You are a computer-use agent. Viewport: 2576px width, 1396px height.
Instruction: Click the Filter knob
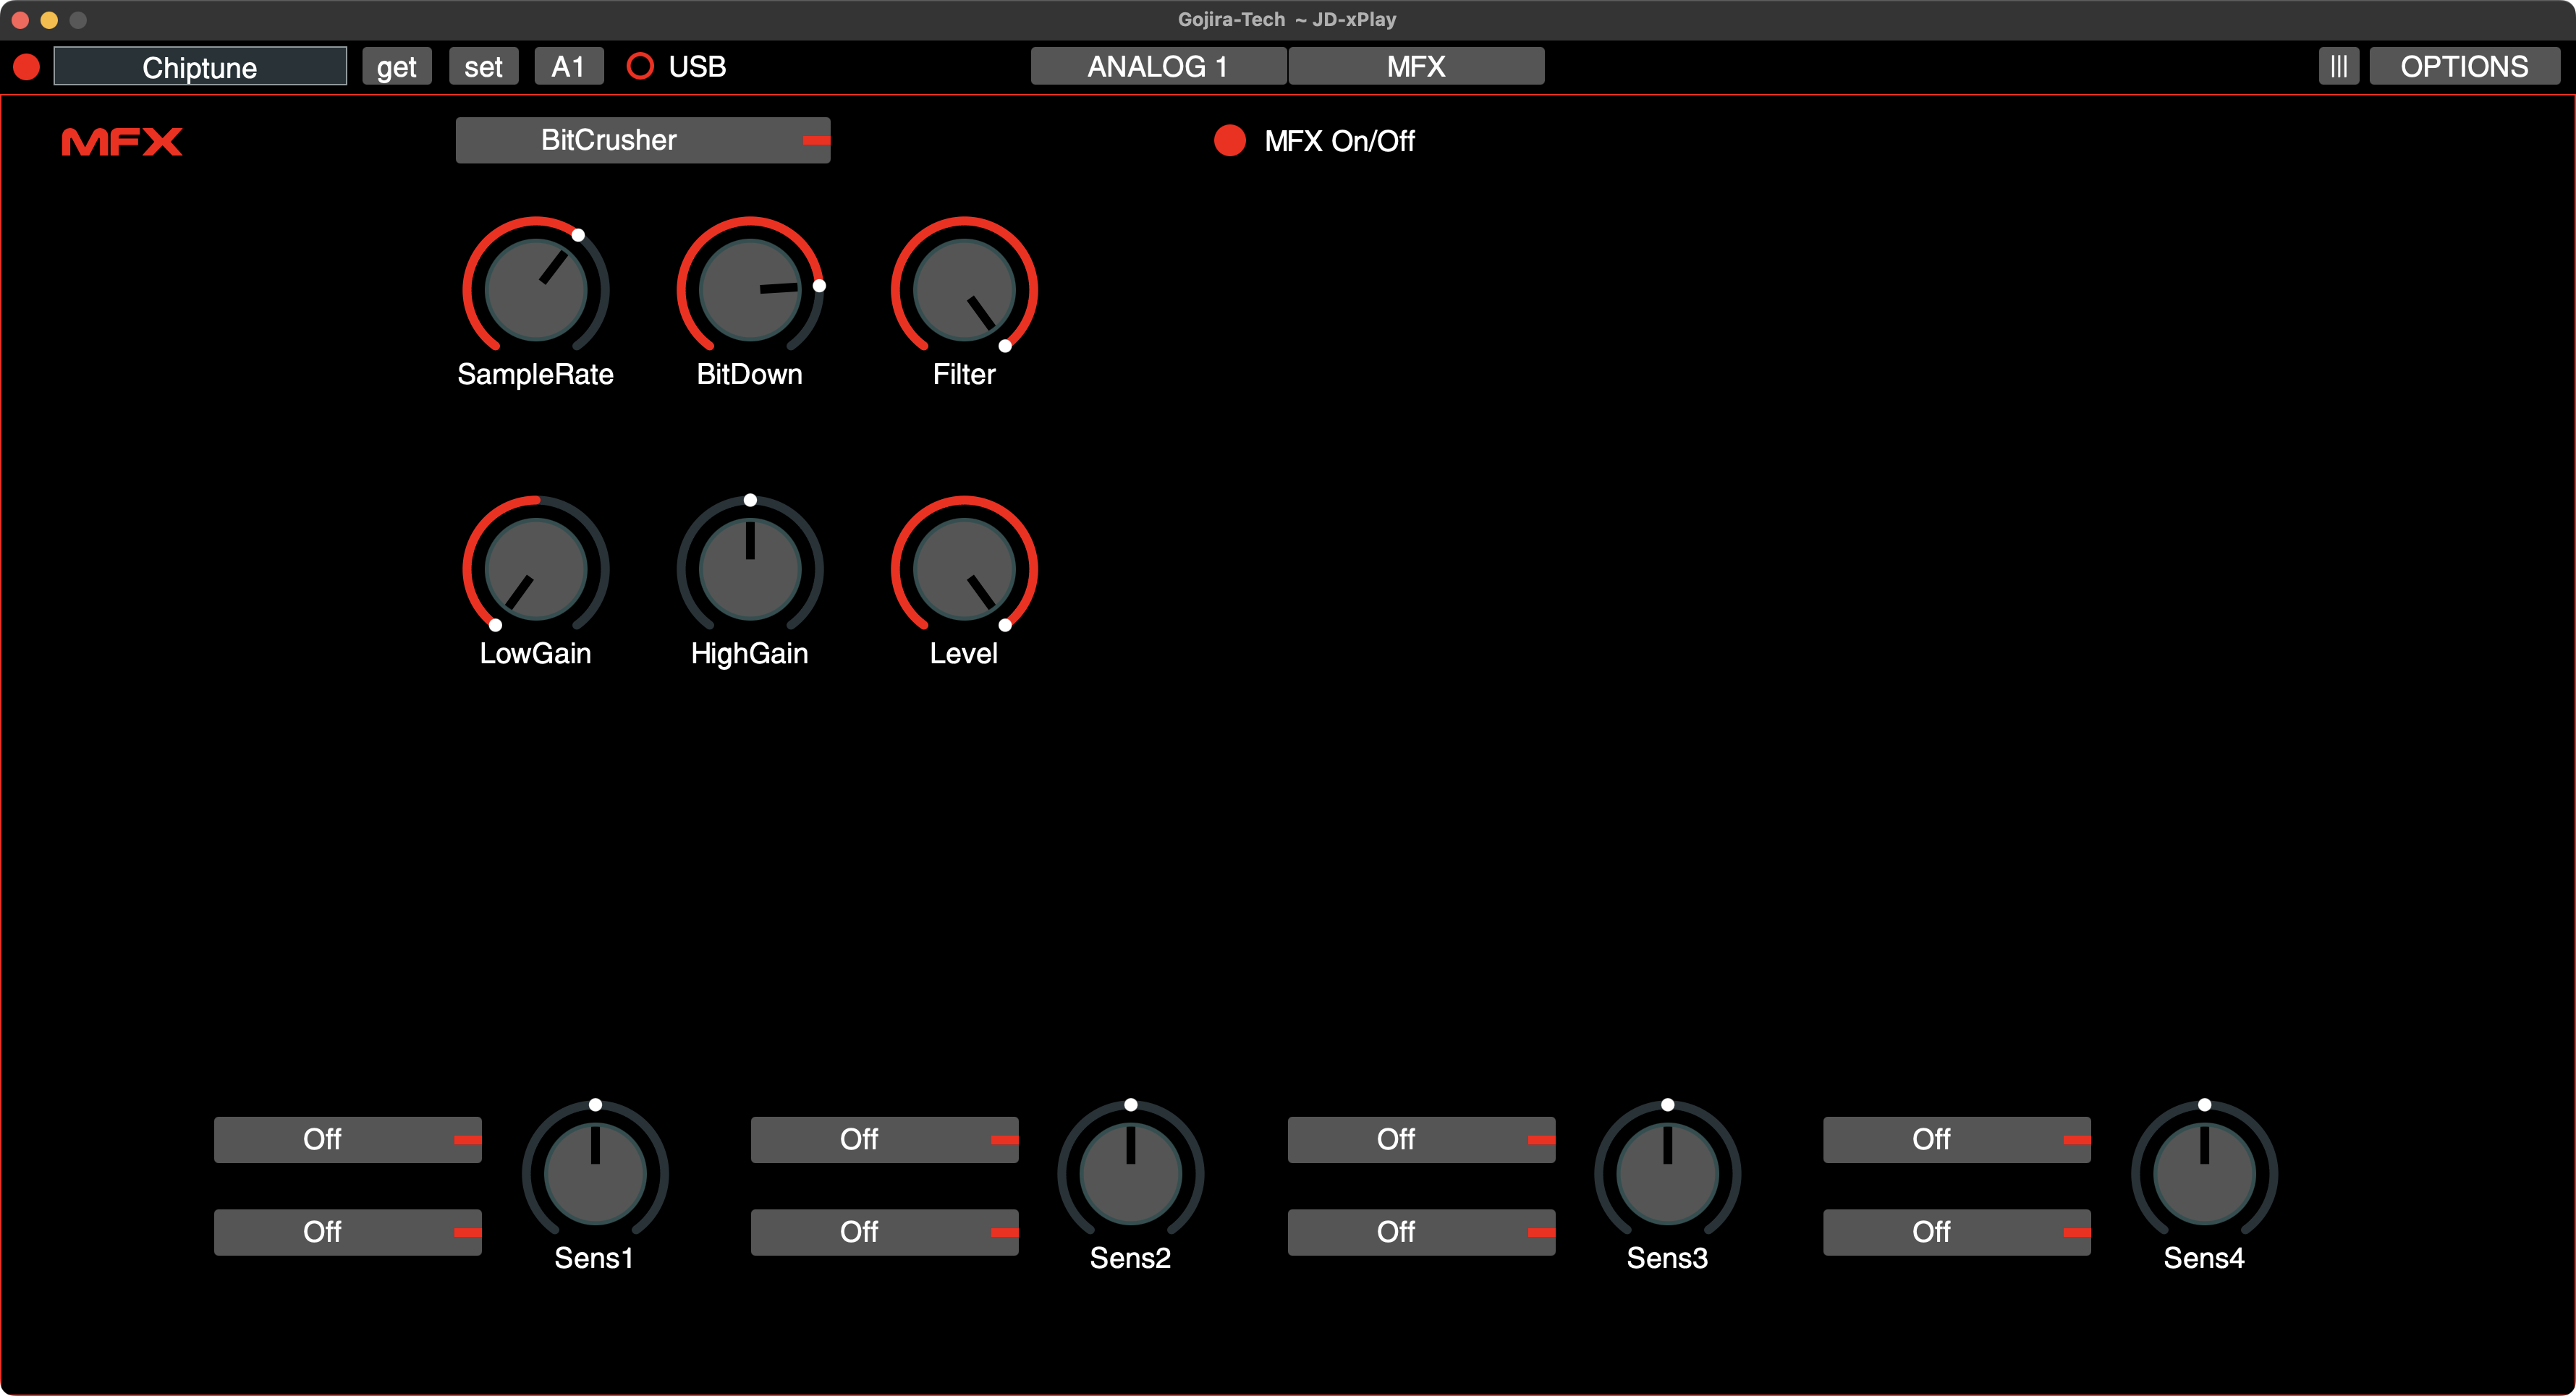coord(965,290)
